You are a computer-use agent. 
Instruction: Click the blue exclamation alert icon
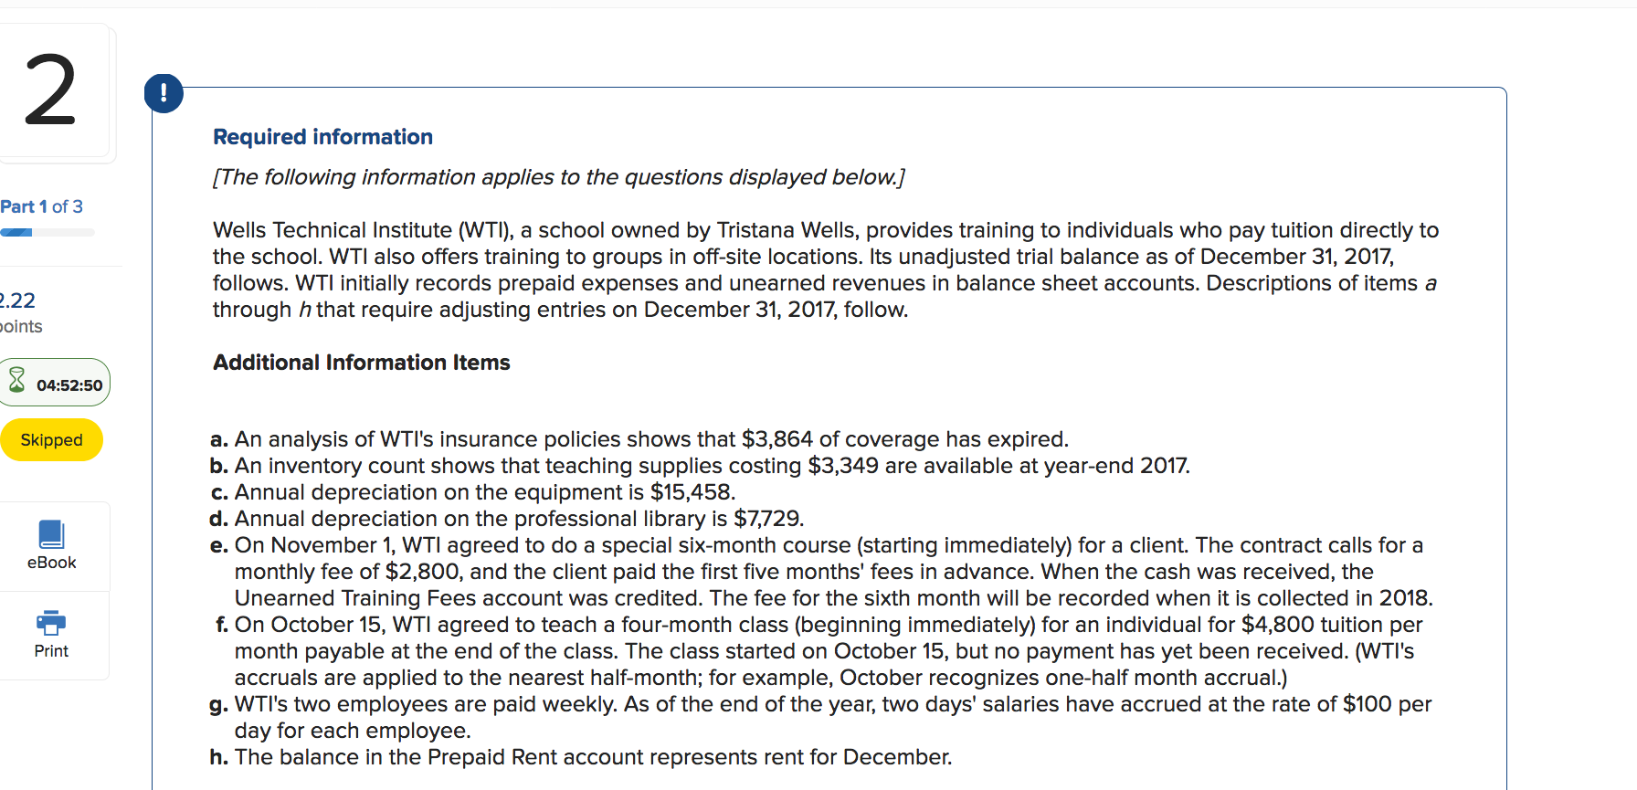(164, 93)
